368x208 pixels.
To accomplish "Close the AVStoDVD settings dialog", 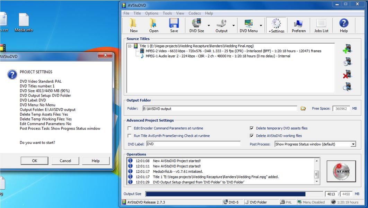I will [x=105, y=55].
